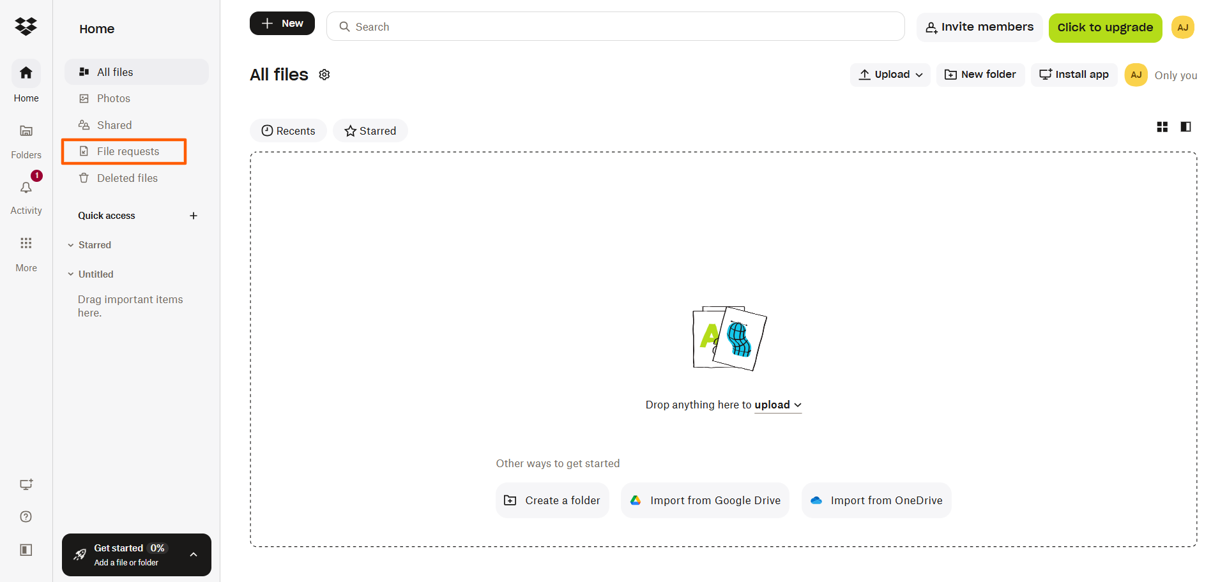Open the More apps grid
This screenshot has width=1227, height=582.
click(26, 243)
